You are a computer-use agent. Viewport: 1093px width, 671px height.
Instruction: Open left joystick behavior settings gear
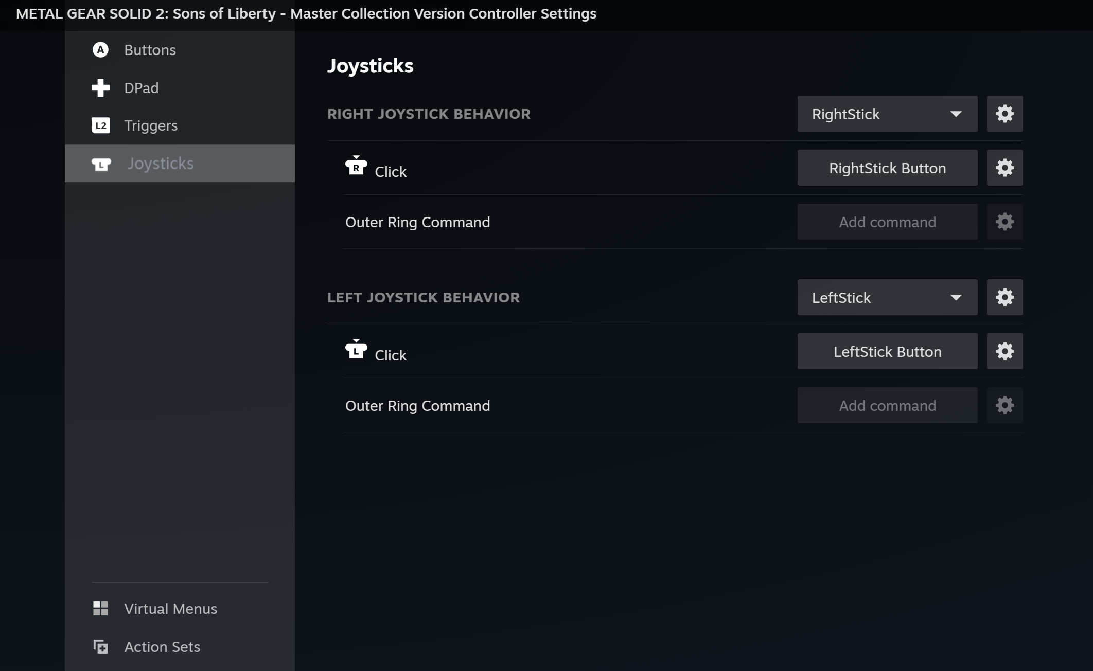pyautogui.click(x=1004, y=297)
